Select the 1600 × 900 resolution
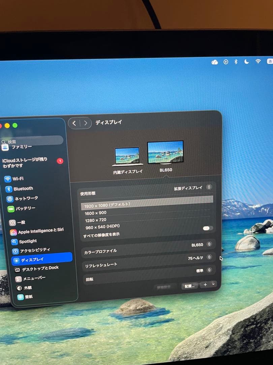Viewport: 273px width, 365px height. pos(95,213)
